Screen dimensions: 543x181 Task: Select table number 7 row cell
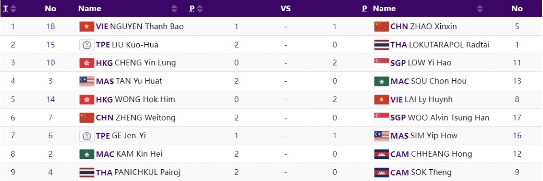(13, 135)
